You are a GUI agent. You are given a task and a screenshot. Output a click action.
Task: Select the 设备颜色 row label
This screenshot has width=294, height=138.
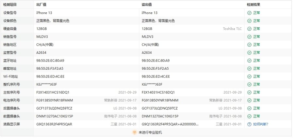click(10, 21)
